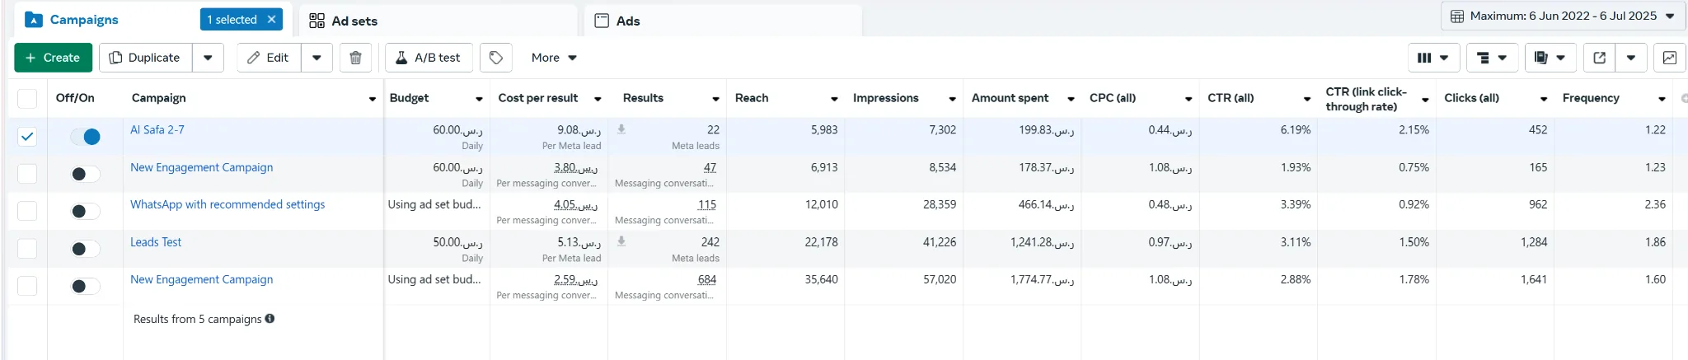Open the WhatsApp with recommended settings campaign
The image size is (1688, 360).
click(x=227, y=204)
